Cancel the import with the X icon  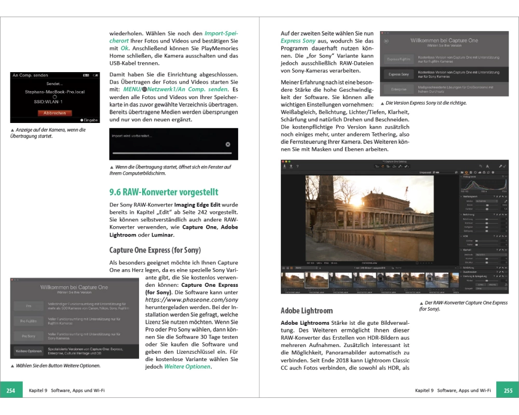pos(228,144)
